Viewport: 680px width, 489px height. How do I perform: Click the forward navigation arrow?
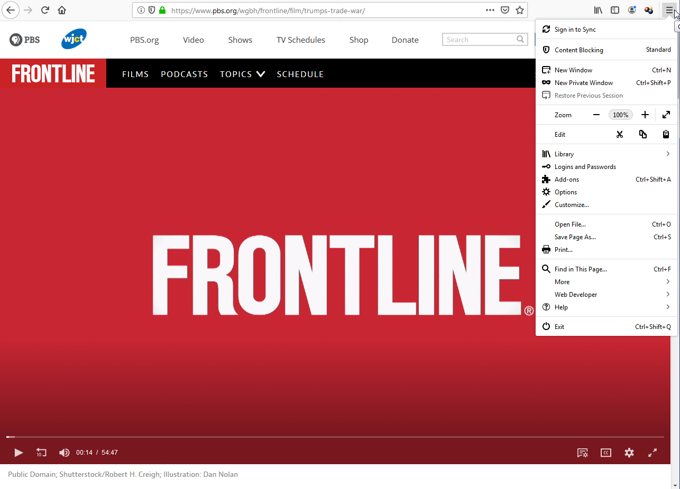tap(29, 10)
